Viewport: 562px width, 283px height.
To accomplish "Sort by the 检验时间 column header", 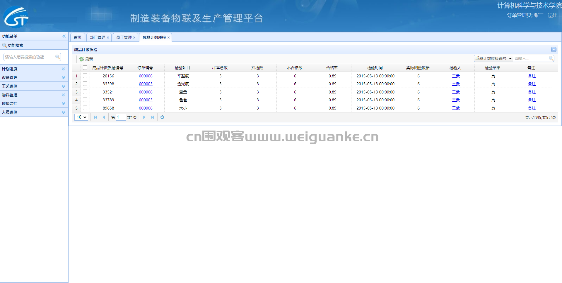I will 375,68.
